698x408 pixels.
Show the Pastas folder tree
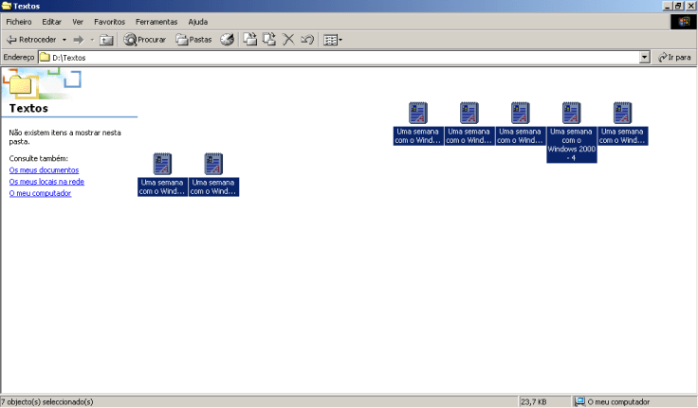click(193, 40)
